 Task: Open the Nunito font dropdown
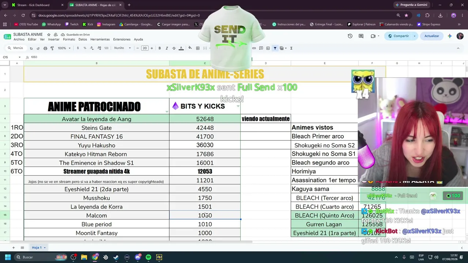(x=122, y=48)
